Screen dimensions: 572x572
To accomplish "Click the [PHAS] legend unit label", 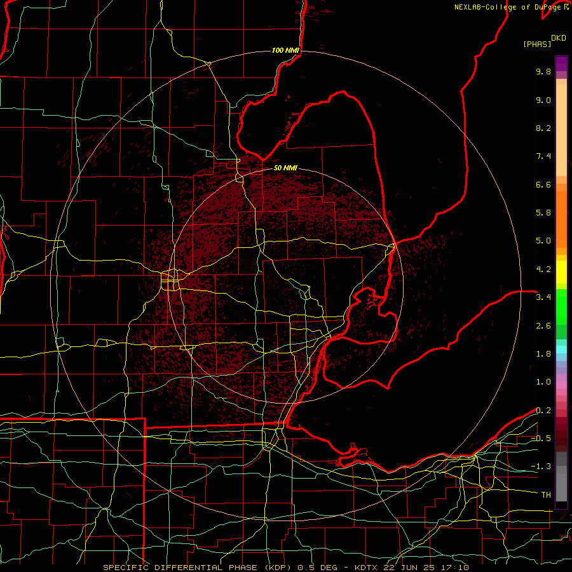I will point(537,44).
